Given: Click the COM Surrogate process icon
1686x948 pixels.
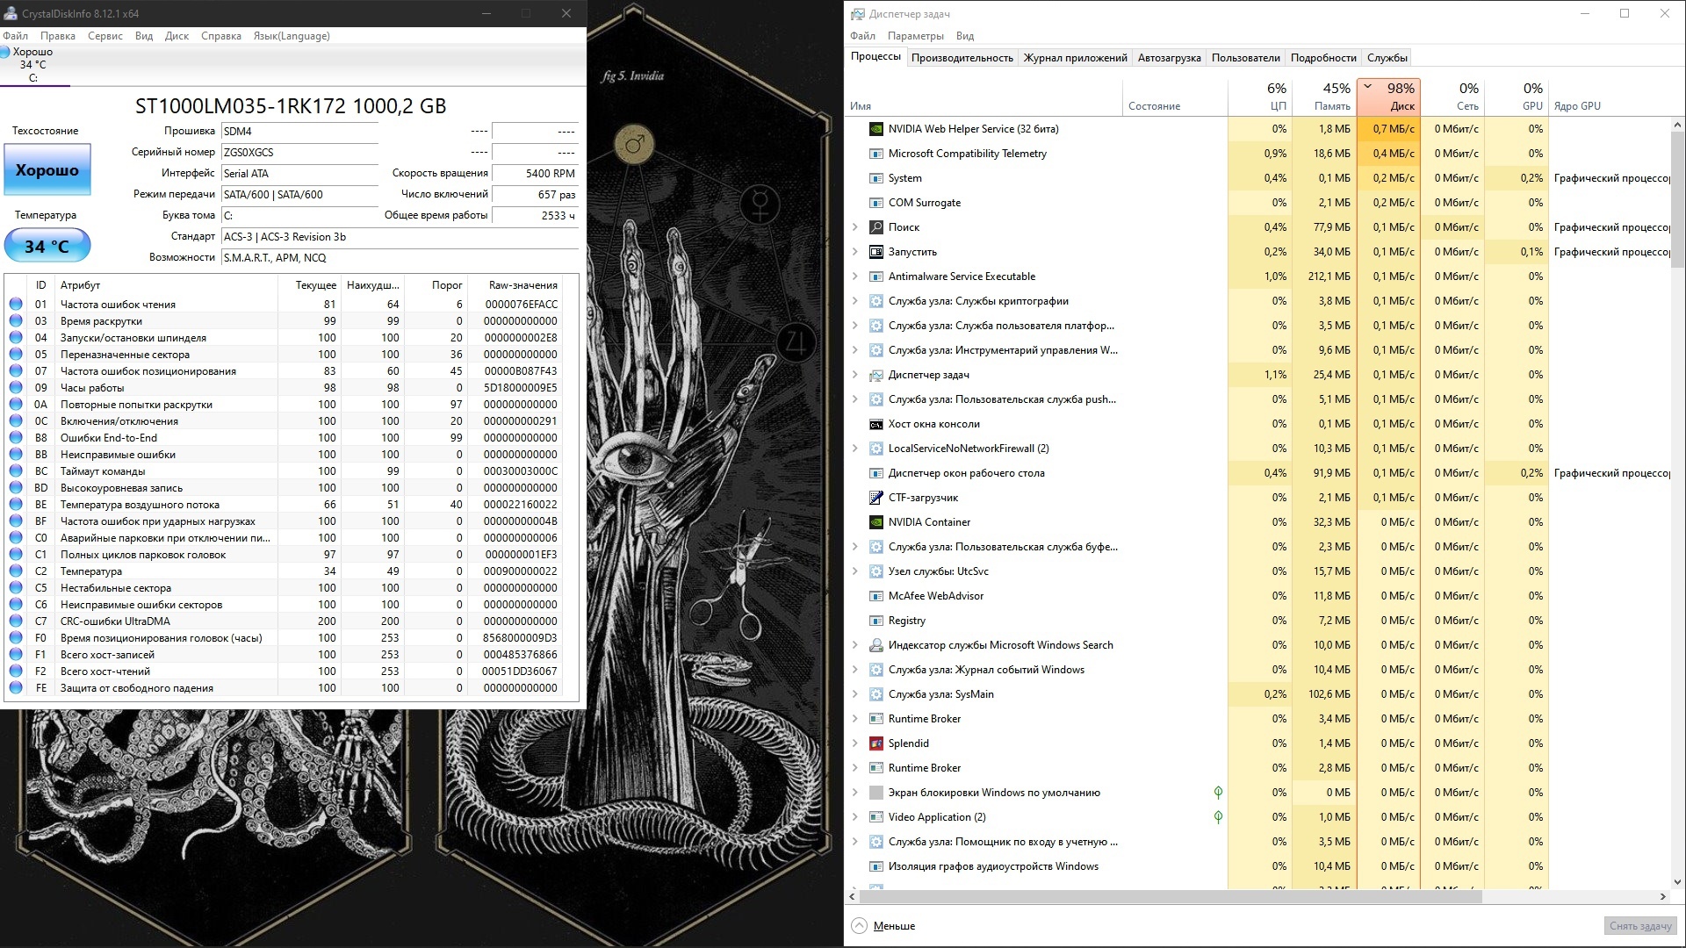Looking at the screenshot, I should click(x=875, y=203).
